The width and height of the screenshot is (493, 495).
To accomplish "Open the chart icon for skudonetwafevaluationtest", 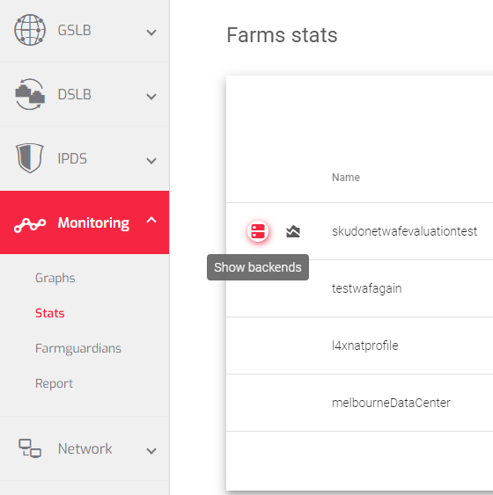I will click(293, 231).
